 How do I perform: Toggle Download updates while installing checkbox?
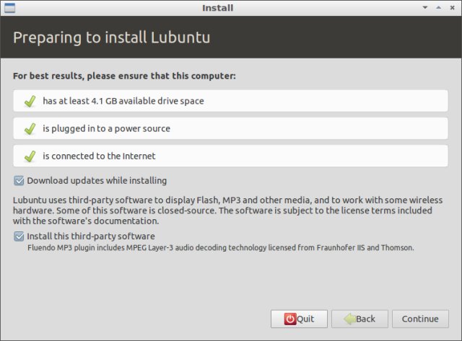pos(19,181)
